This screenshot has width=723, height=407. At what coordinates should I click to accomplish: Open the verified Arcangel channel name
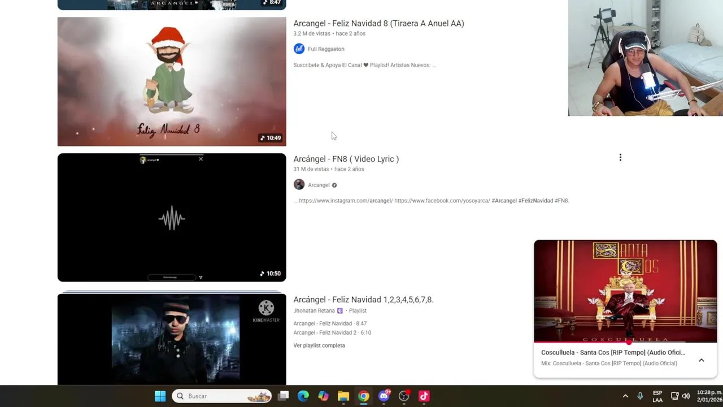coord(319,185)
